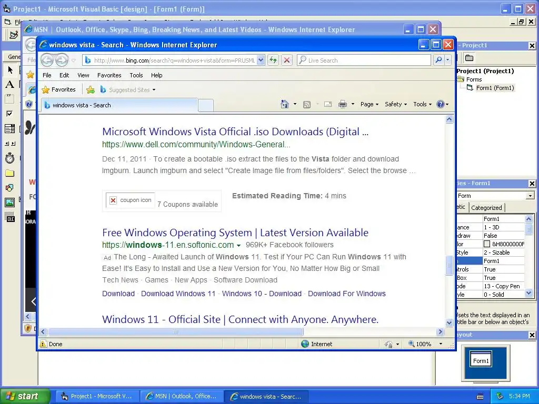Open the File menu in Internet Explorer
Viewport: 539px width, 404px height.
47,75
